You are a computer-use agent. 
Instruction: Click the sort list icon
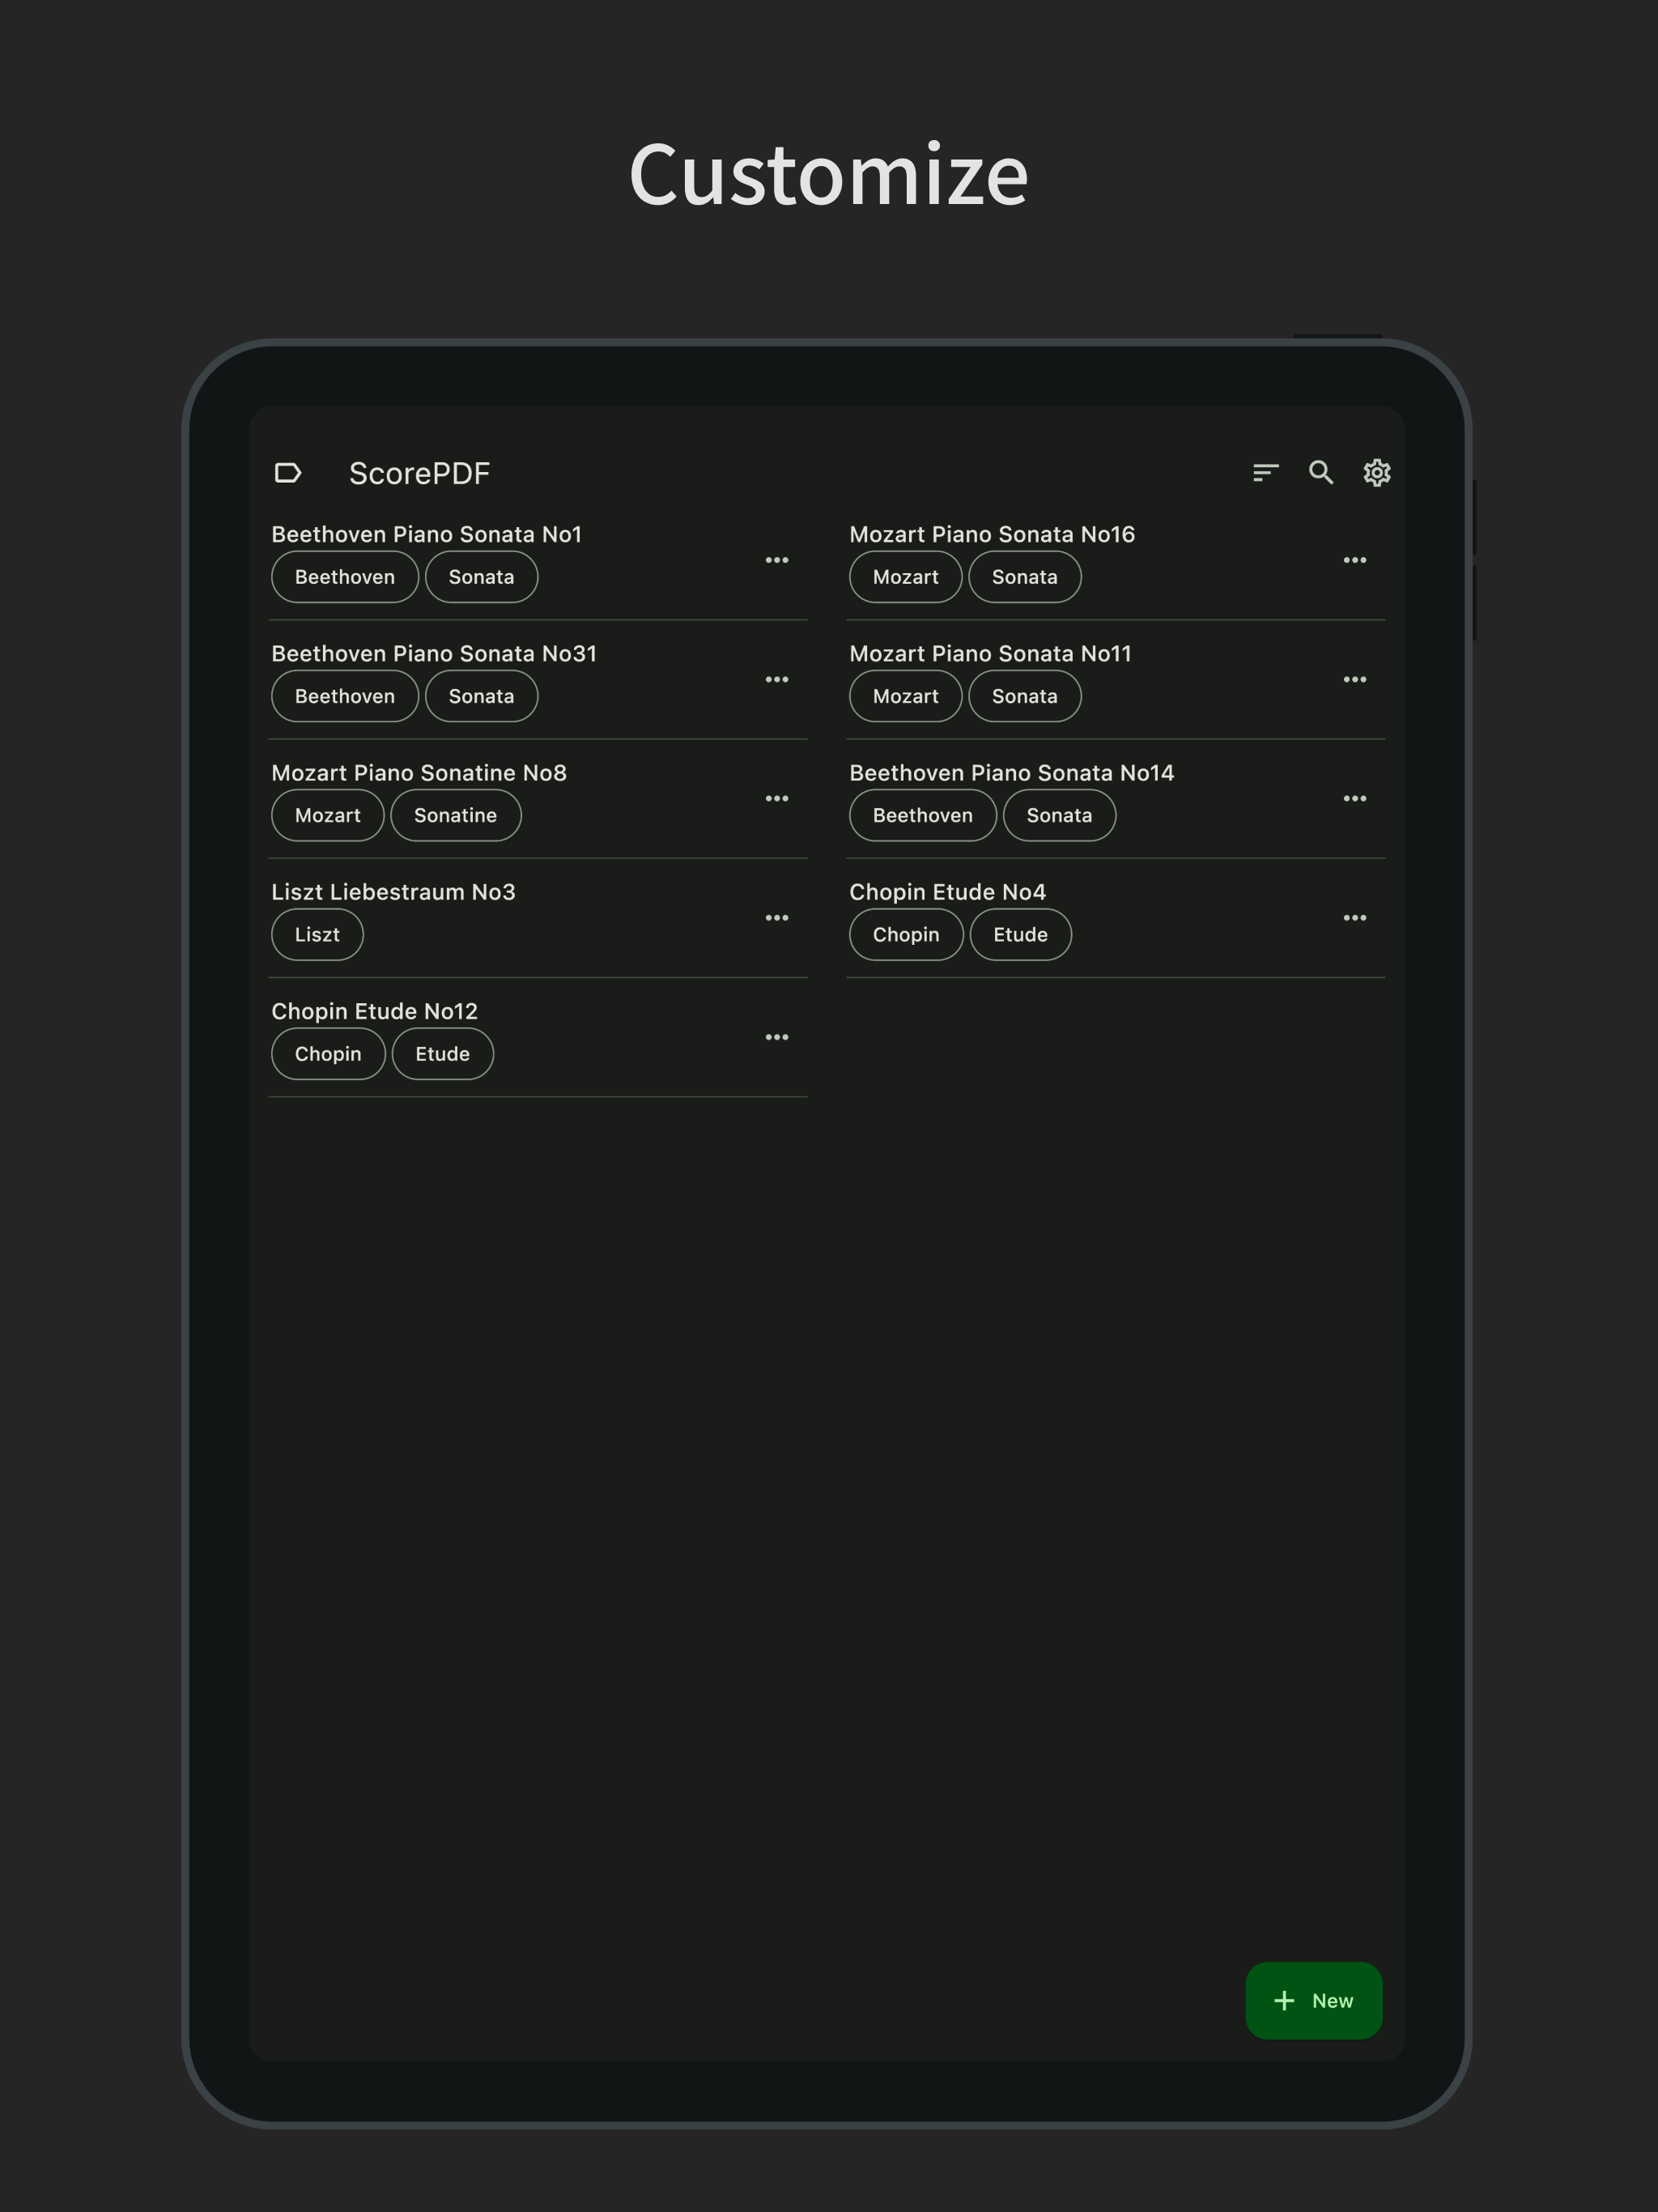pos(1265,473)
